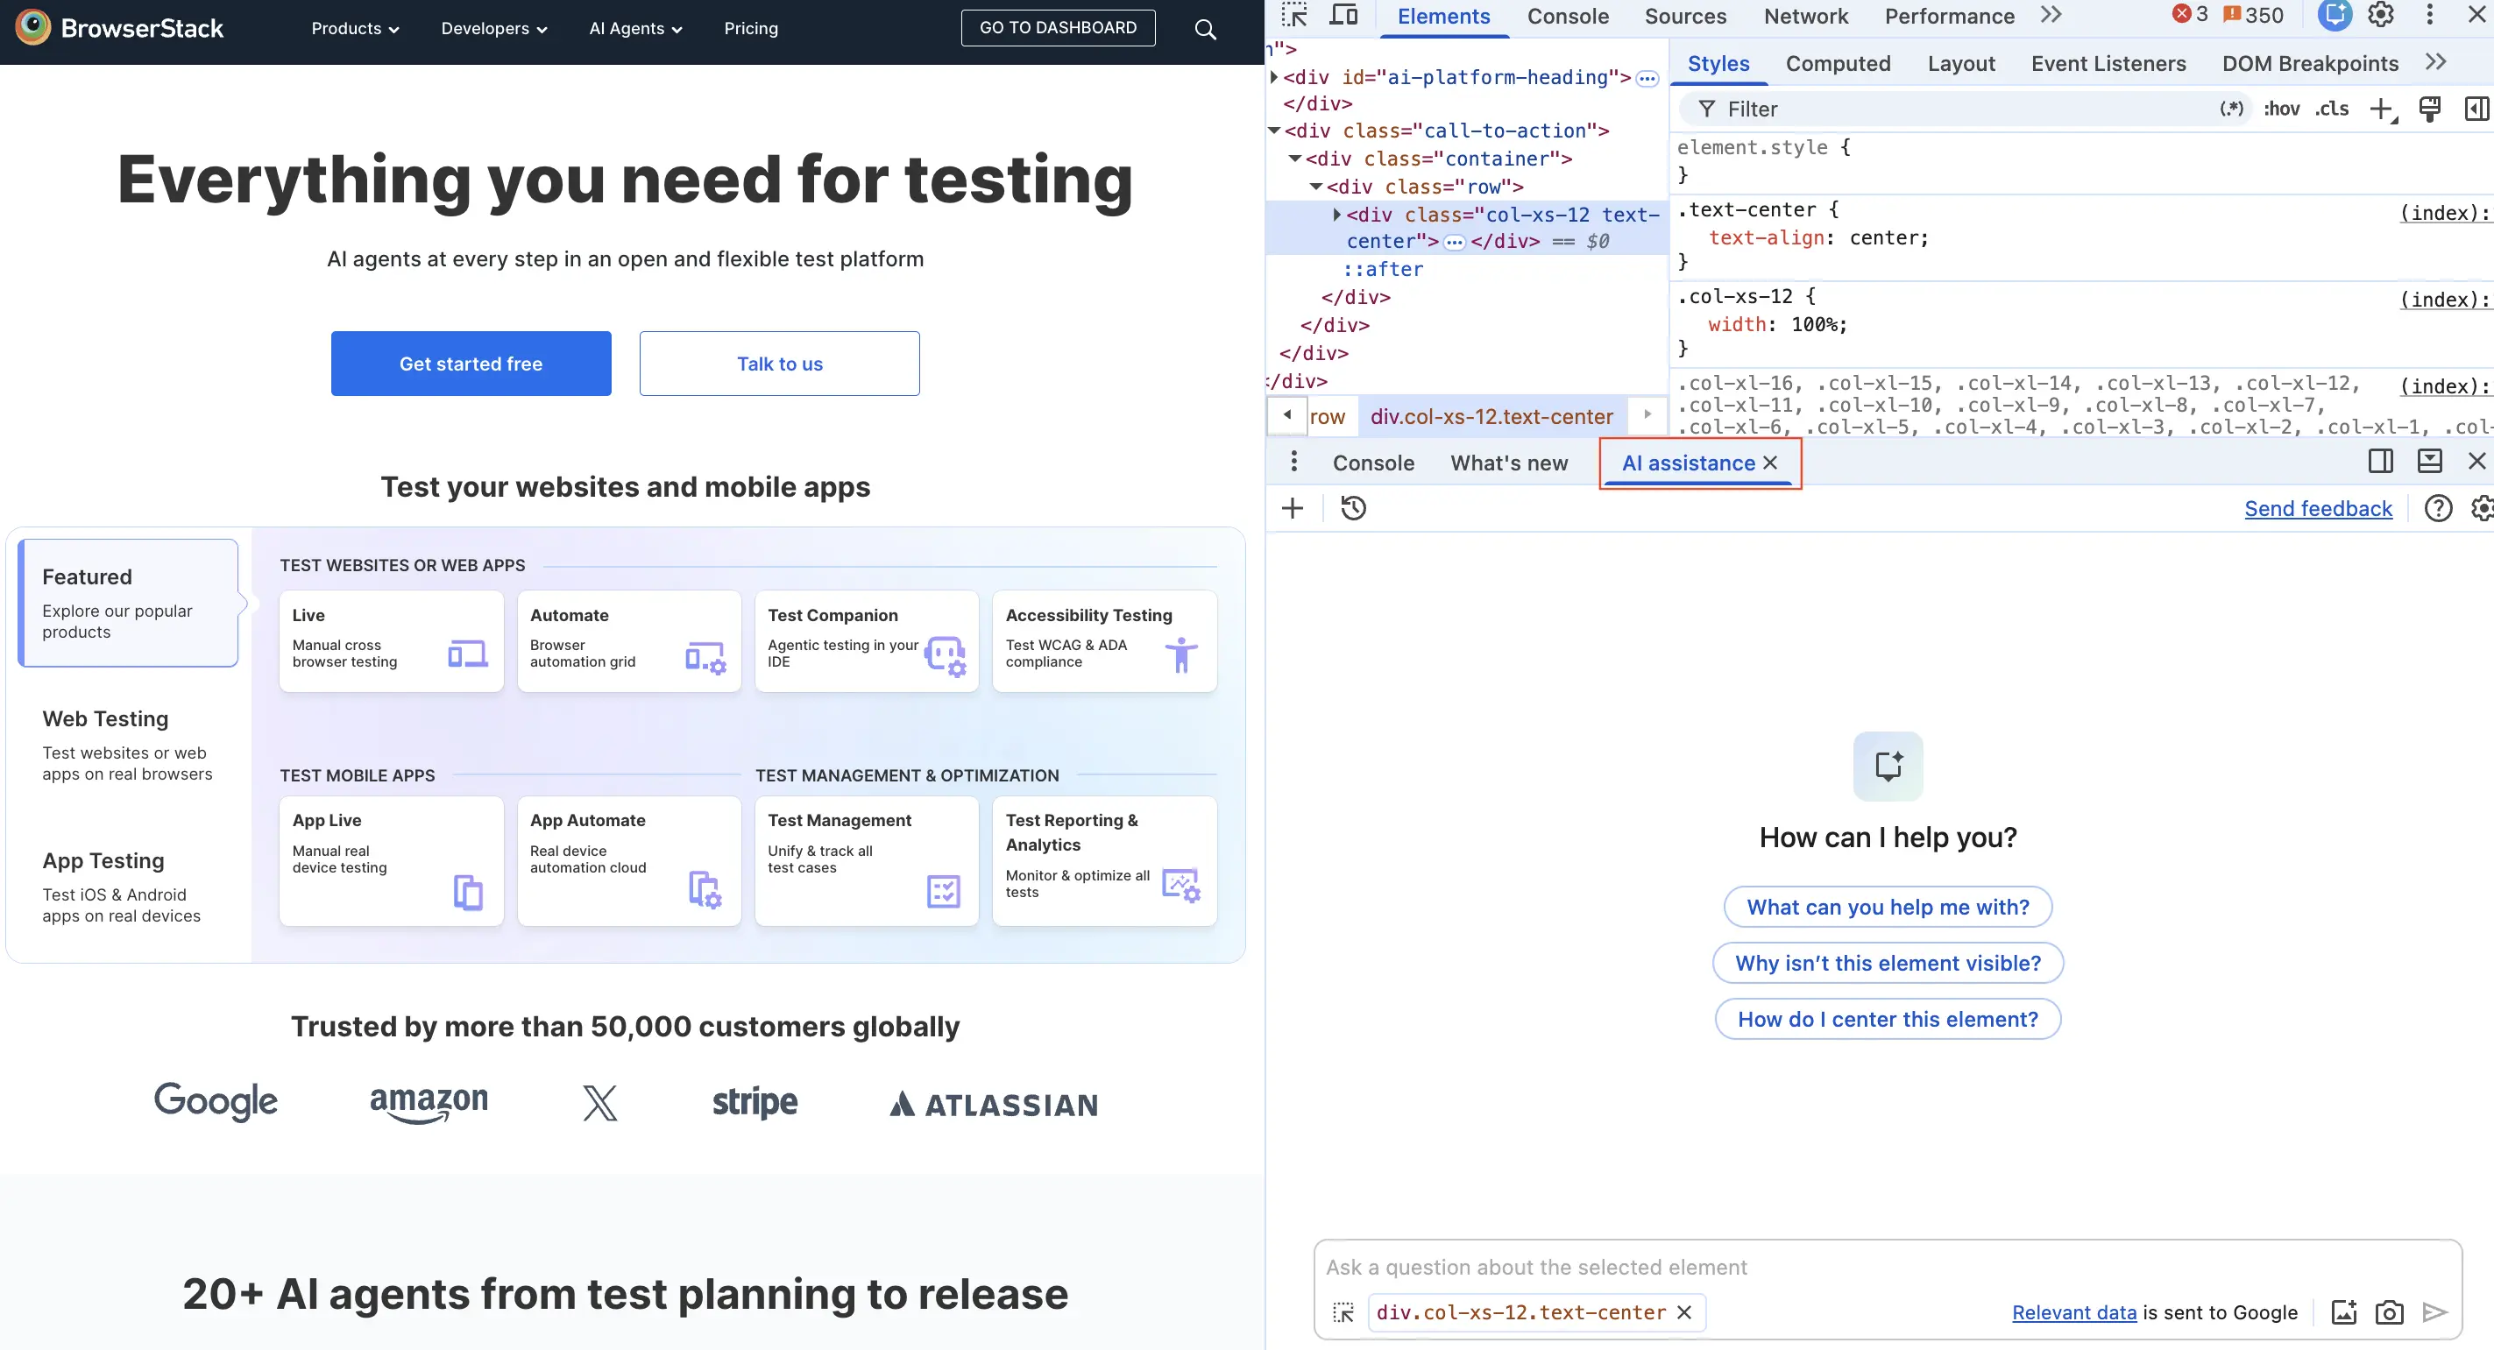Screen dimensions: 2494x1350
Task: Open the AI assistance help icon
Action: (x=2438, y=508)
